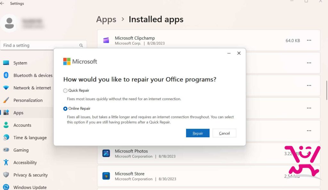Select the Online Repair radio option
This screenshot has width=328, height=190.
[x=65, y=109]
